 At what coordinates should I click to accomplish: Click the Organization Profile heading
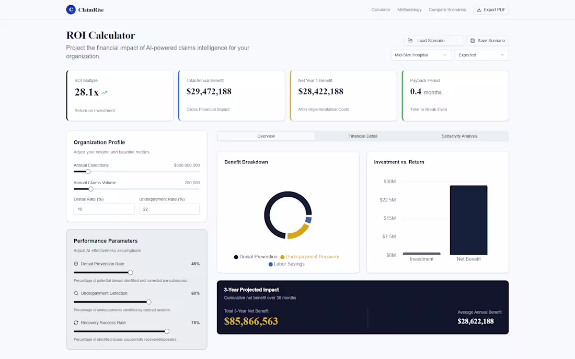99,142
